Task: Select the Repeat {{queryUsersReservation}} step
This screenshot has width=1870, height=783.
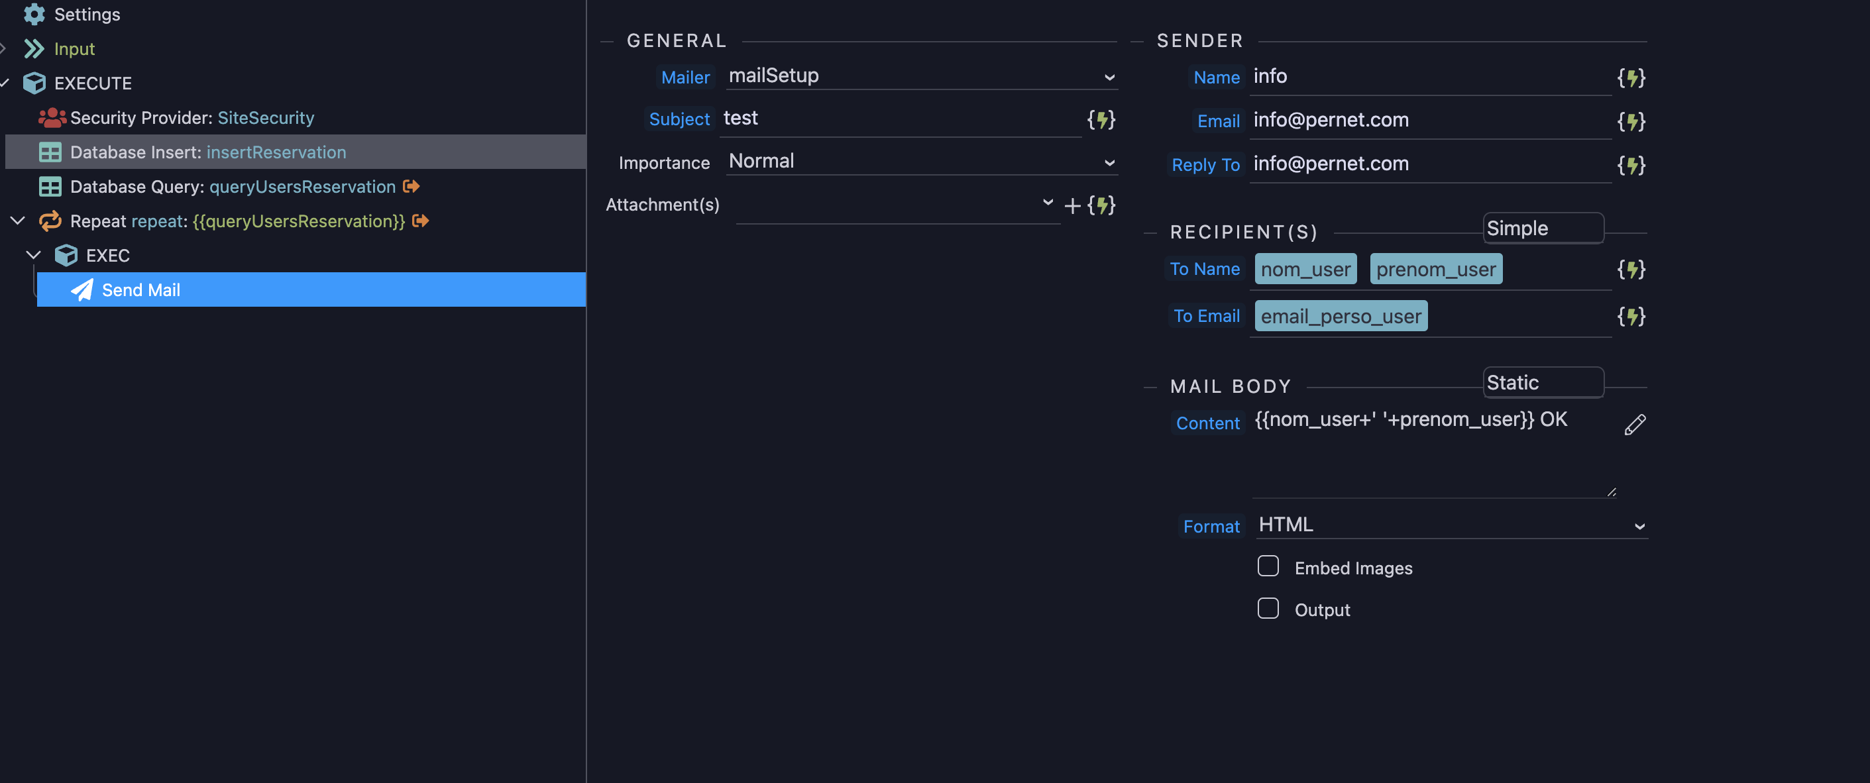Action: coord(237,221)
